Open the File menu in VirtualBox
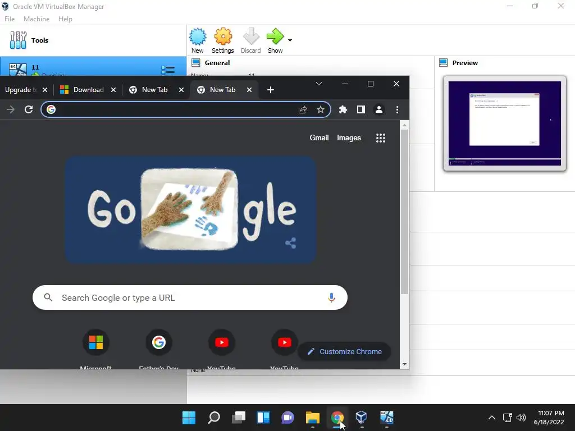 (10, 19)
